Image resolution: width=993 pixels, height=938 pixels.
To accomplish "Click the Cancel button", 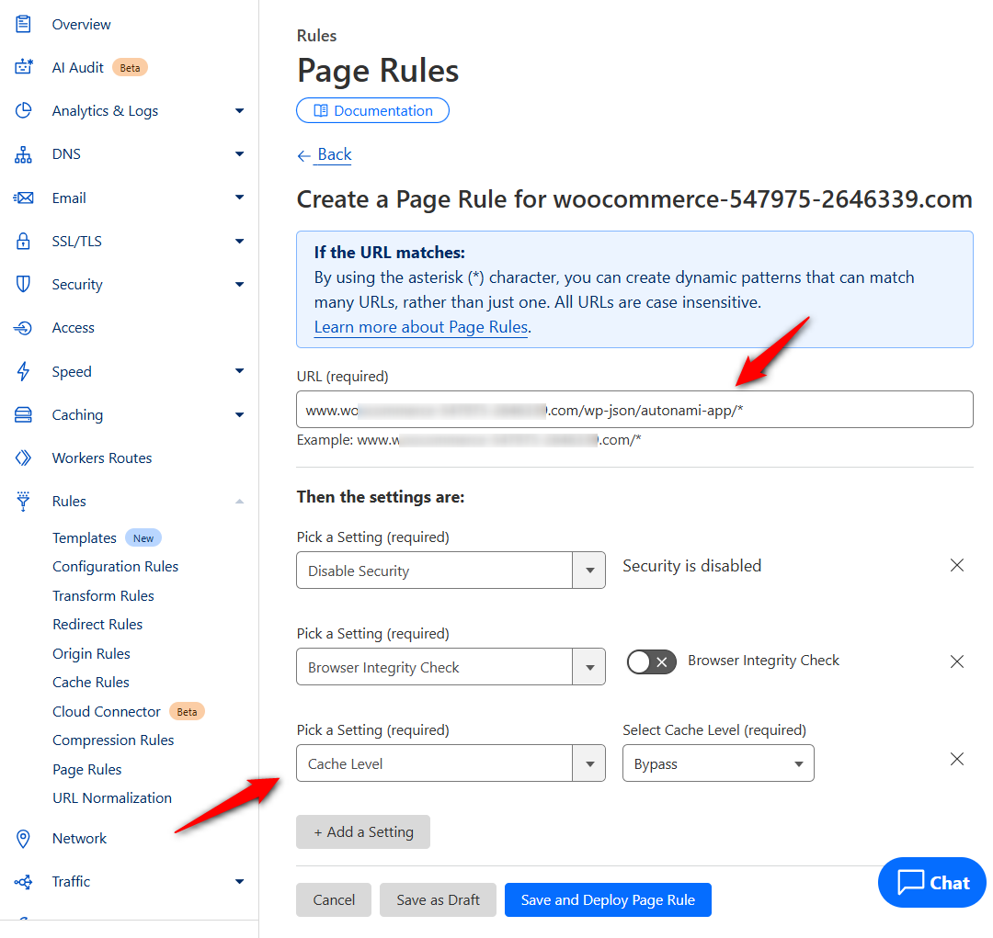I will (334, 899).
